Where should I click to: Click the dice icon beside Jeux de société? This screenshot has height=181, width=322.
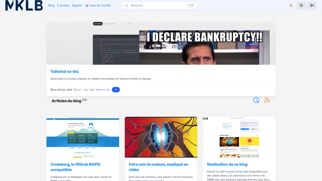(x=87, y=5)
